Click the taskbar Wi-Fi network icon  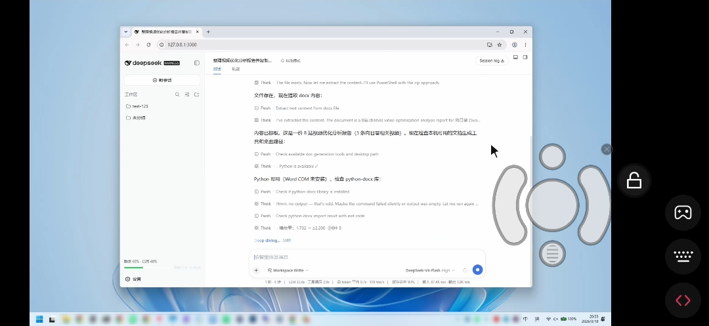pyautogui.click(x=548, y=319)
